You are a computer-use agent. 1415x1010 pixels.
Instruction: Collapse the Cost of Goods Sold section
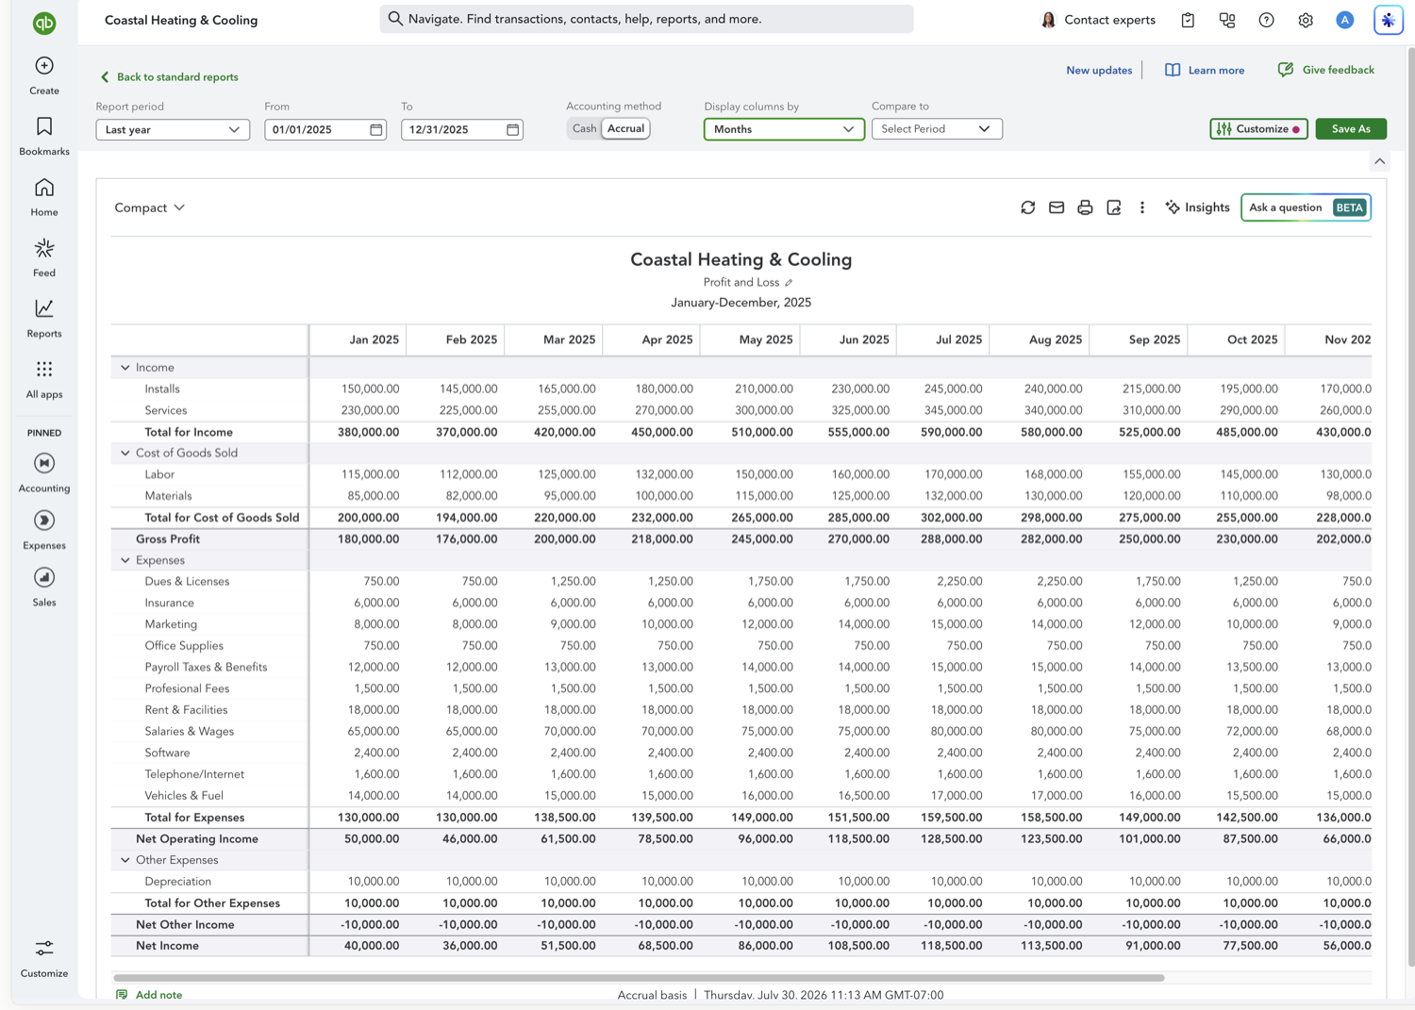pos(125,454)
